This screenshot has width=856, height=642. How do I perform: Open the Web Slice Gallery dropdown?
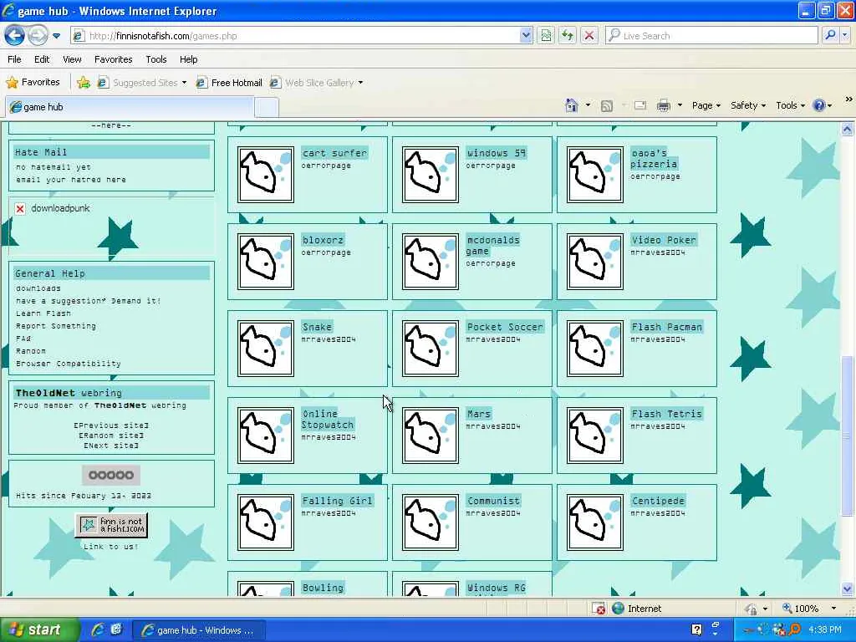pyautogui.click(x=317, y=83)
